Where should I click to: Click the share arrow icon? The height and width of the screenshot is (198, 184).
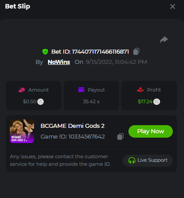pyautogui.click(x=164, y=40)
